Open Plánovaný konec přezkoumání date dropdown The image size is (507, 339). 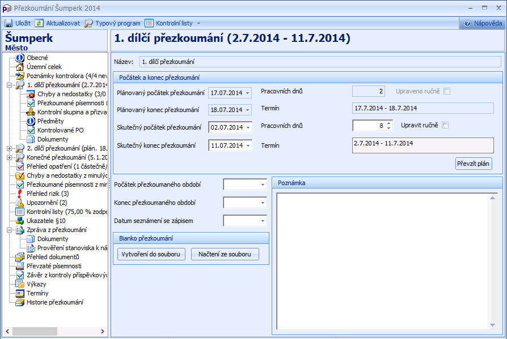tap(248, 110)
